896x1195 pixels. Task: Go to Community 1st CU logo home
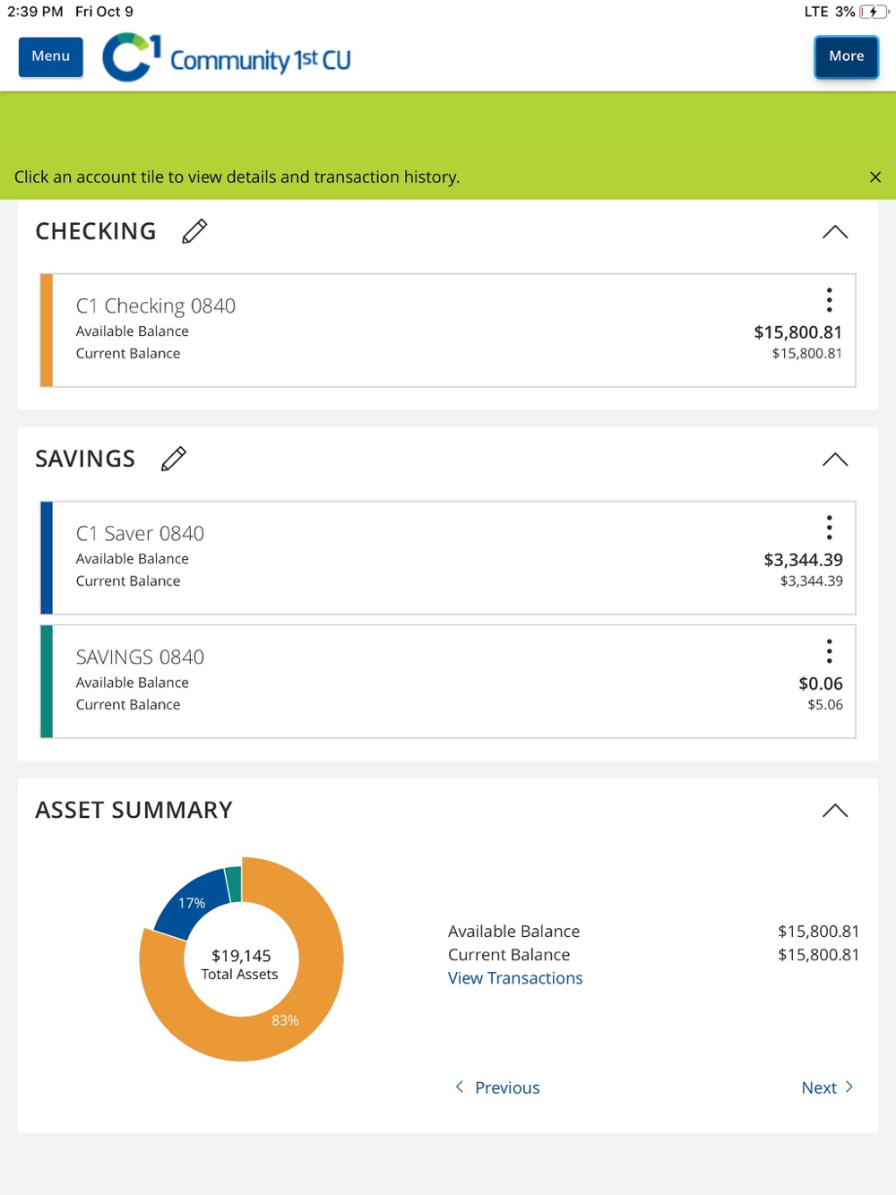click(x=227, y=57)
